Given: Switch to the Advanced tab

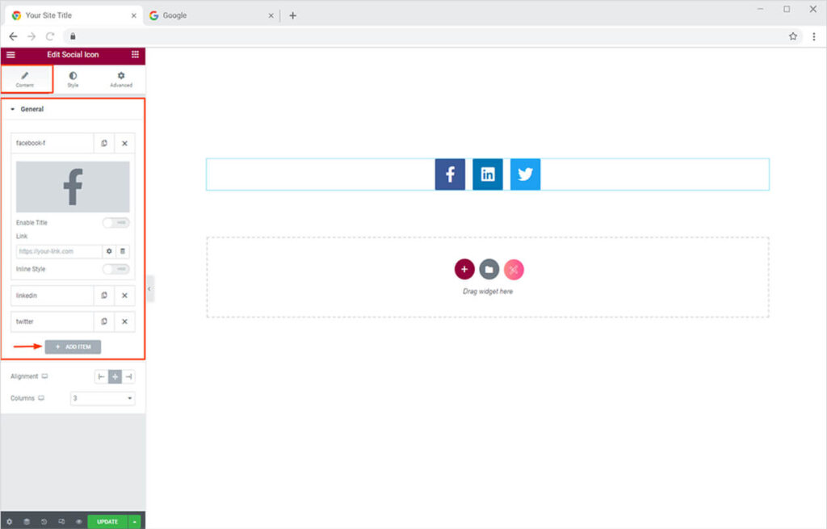Looking at the screenshot, I should point(121,79).
